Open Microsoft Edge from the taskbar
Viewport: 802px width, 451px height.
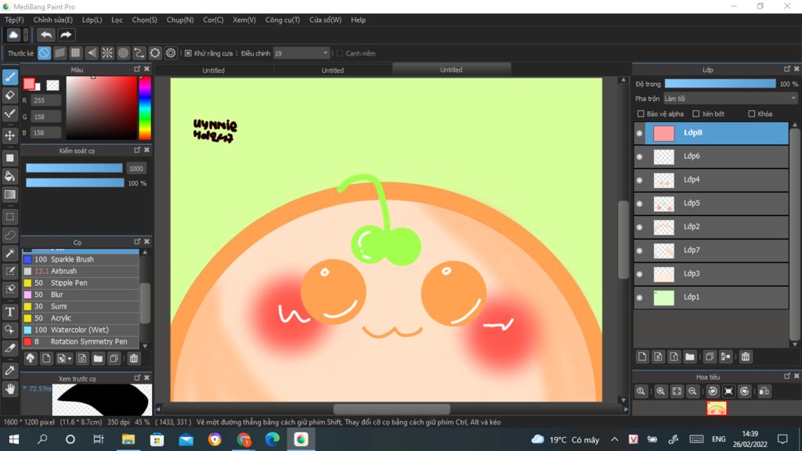coord(272,439)
